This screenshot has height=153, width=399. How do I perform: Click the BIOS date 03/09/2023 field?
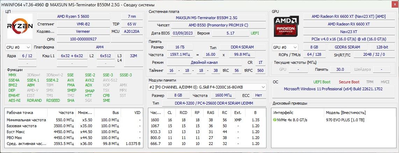183,33
